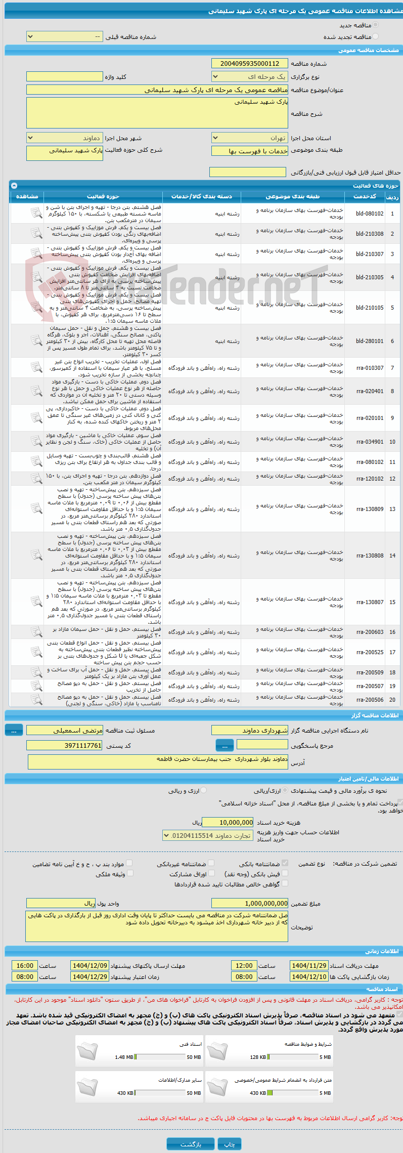The height and width of the screenshot is (1153, 403).
Task: Sort by کدخدمت column header
Action: (365, 196)
